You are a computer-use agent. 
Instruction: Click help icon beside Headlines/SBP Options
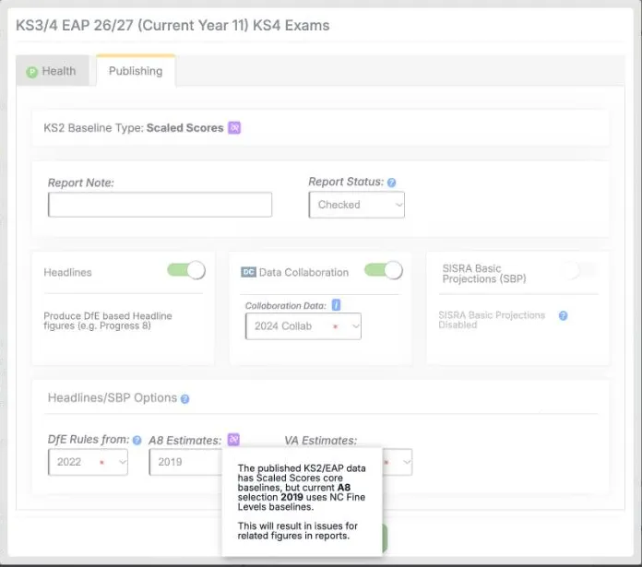[185, 398]
